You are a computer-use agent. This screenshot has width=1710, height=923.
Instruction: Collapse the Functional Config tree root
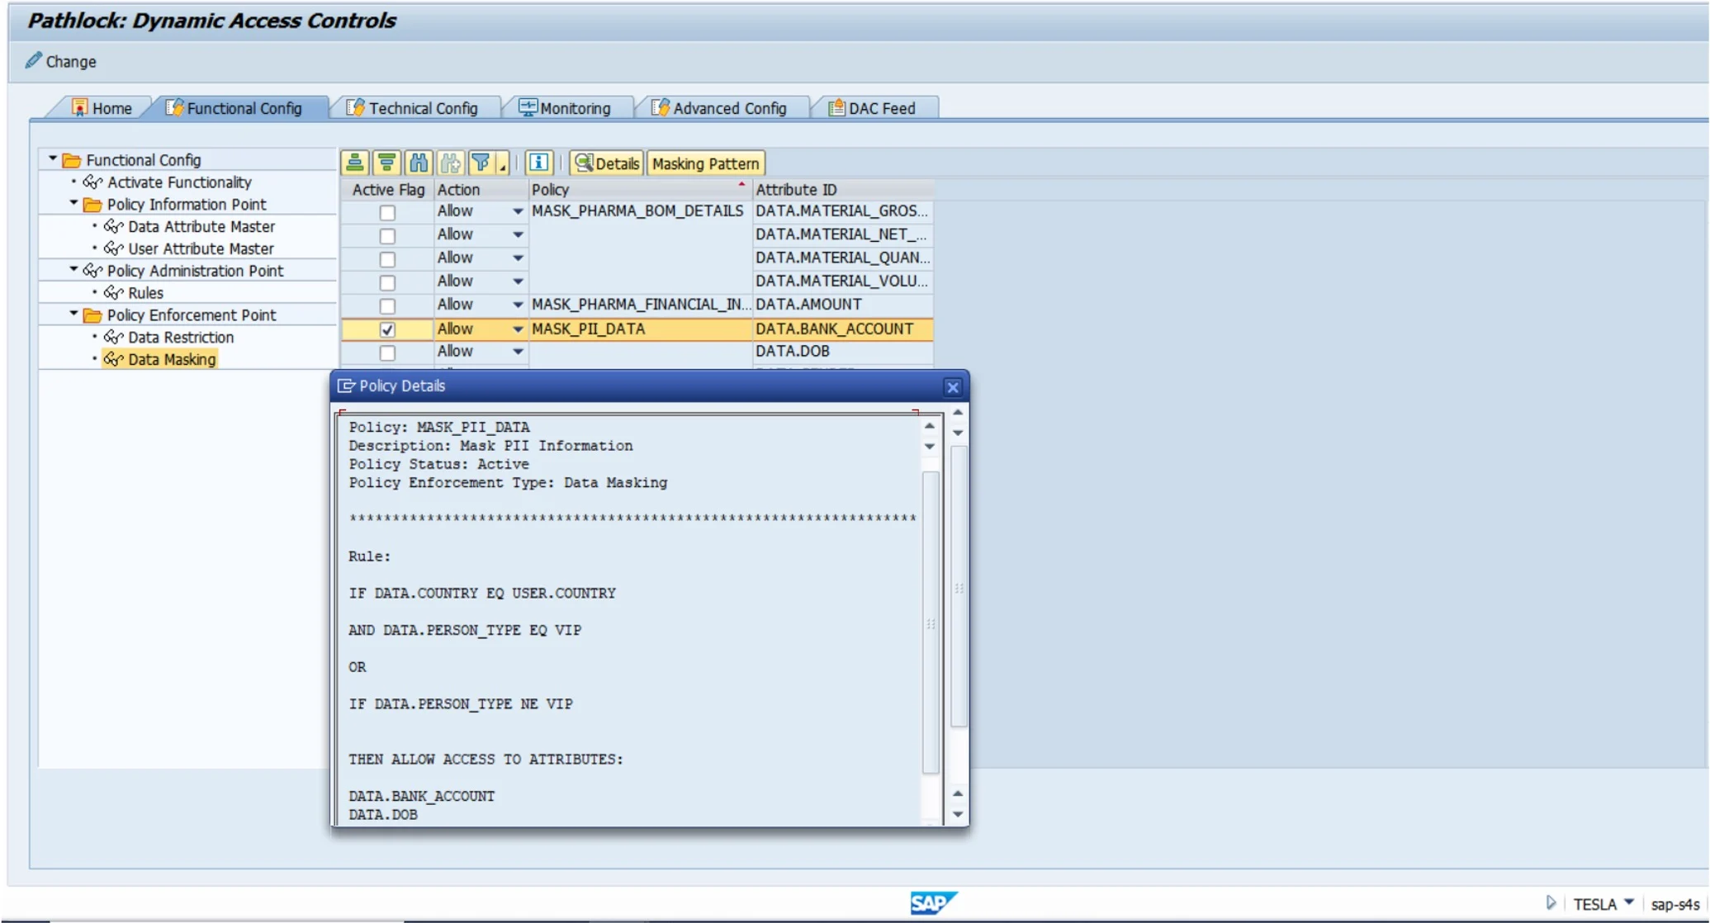tap(52, 158)
